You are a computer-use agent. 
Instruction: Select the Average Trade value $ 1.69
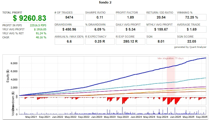(x=191, y=29)
